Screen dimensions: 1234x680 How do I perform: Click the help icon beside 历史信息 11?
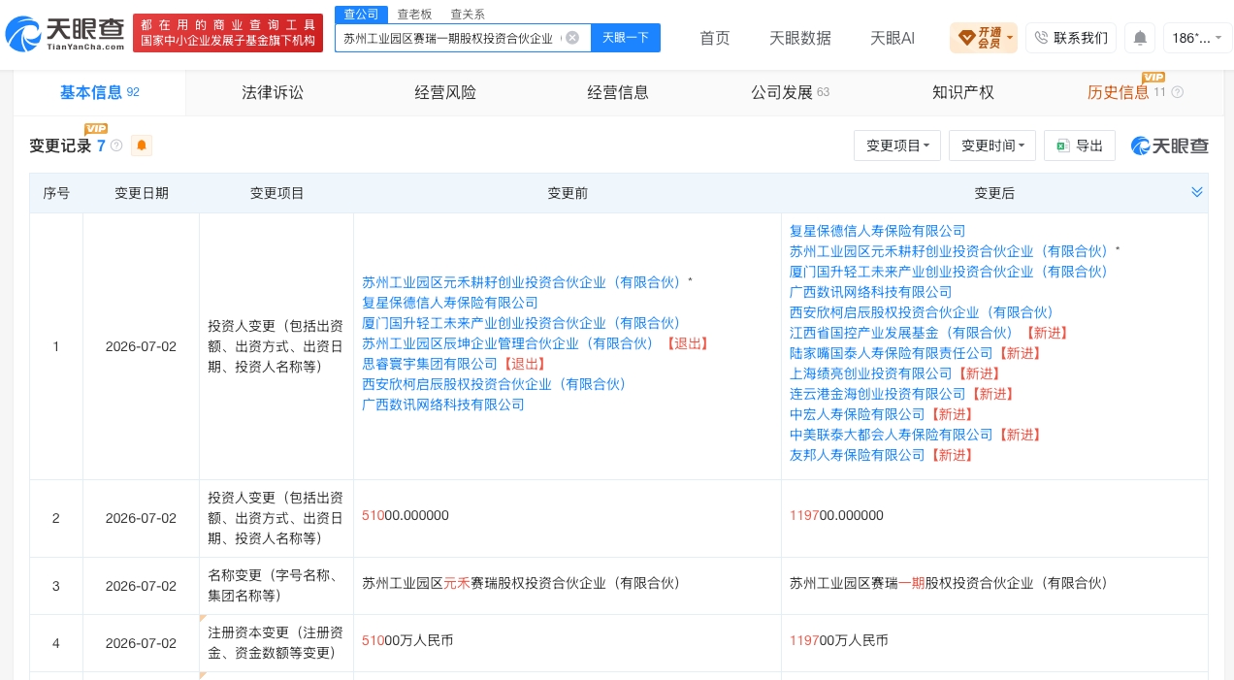1178,92
